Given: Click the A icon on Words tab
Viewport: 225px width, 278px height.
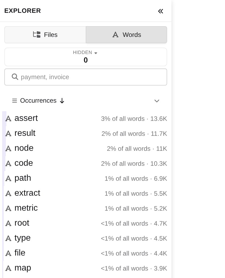Looking at the screenshot, I should pyautogui.click(x=115, y=35).
